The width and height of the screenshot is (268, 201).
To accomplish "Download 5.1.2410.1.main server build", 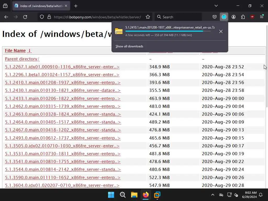I will 63,82.
